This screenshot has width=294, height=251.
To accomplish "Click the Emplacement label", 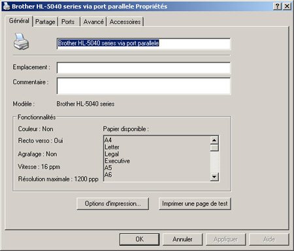I will 31,67.
